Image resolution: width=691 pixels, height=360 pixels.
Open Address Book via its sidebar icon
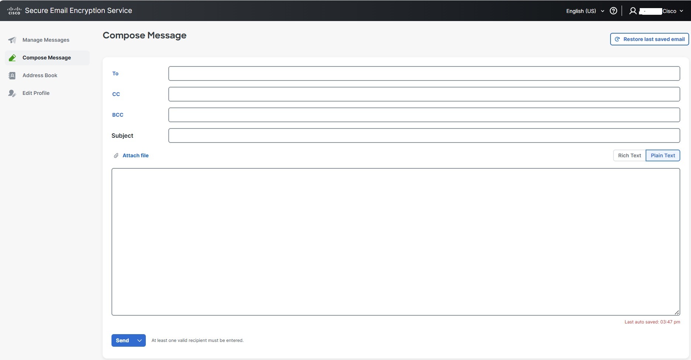[12, 75]
